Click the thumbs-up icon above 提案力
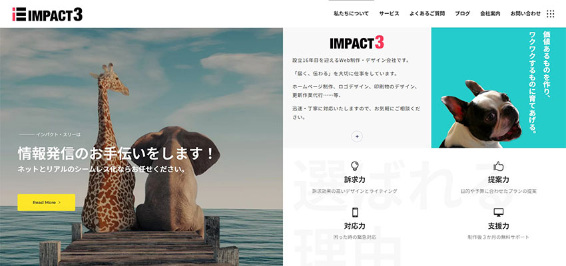The image size is (566, 266). click(x=498, y=166)
